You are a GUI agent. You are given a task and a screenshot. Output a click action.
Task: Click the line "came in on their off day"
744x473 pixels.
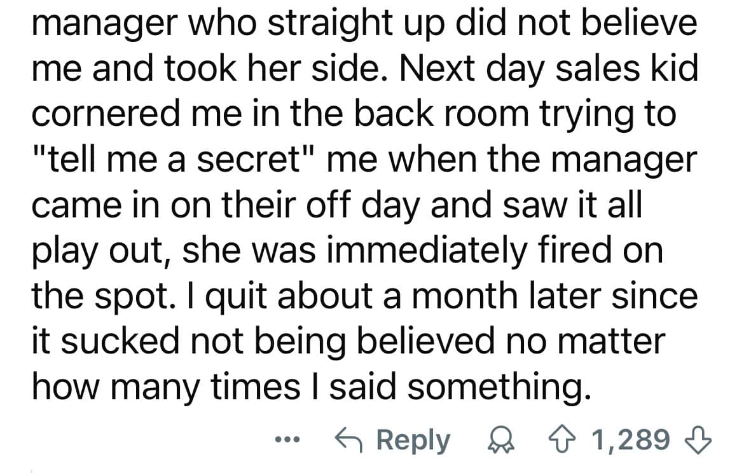(337, 205)
